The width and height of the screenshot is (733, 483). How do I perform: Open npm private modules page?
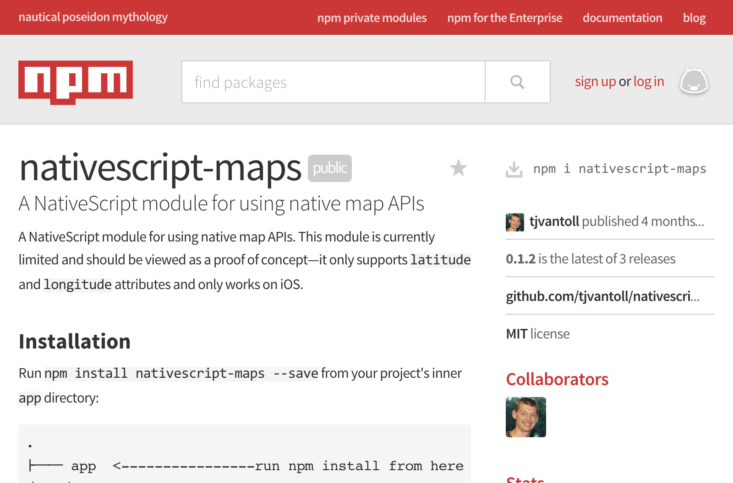[372, 18]
